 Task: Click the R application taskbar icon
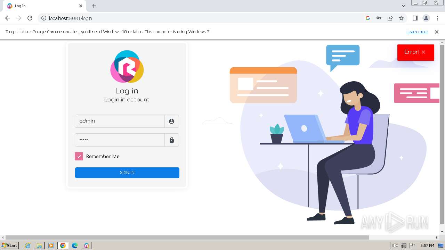point(87,245)
